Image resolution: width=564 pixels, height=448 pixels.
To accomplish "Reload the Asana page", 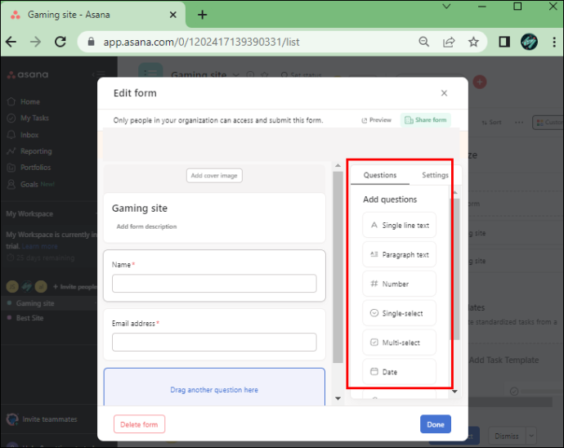I will click(x=60, y=42).
